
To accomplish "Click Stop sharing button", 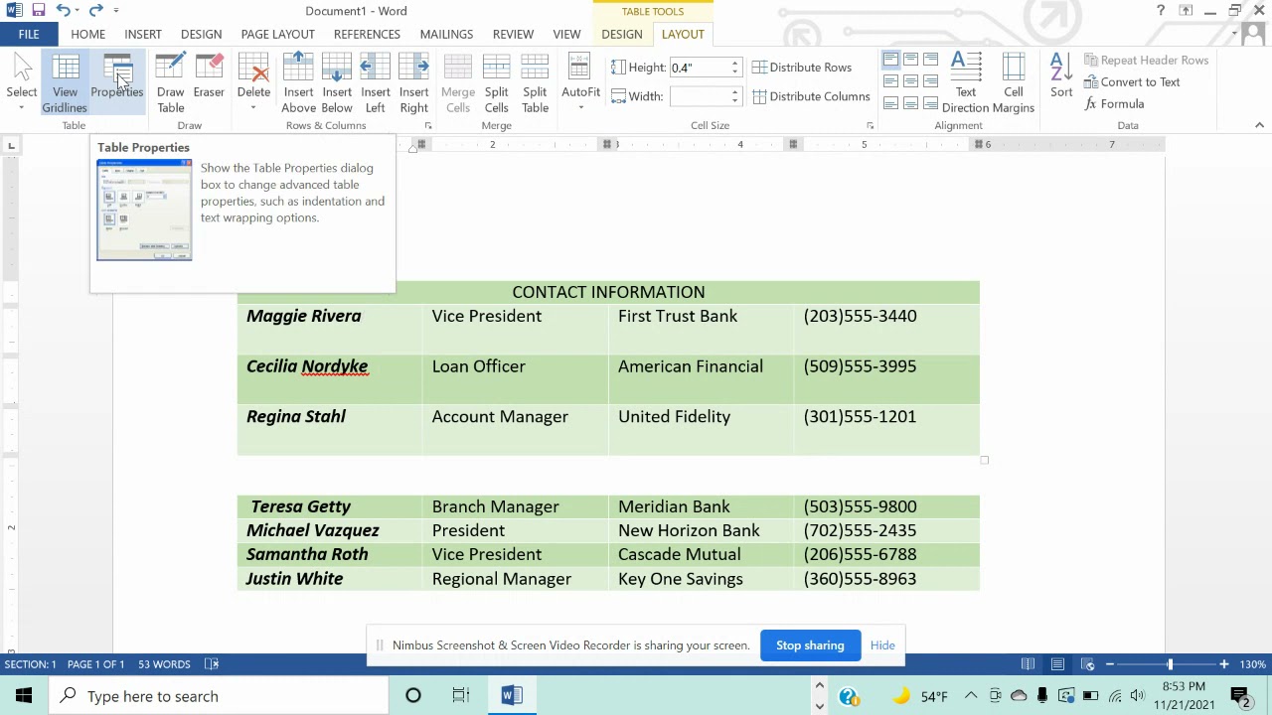I will [810, 645].
